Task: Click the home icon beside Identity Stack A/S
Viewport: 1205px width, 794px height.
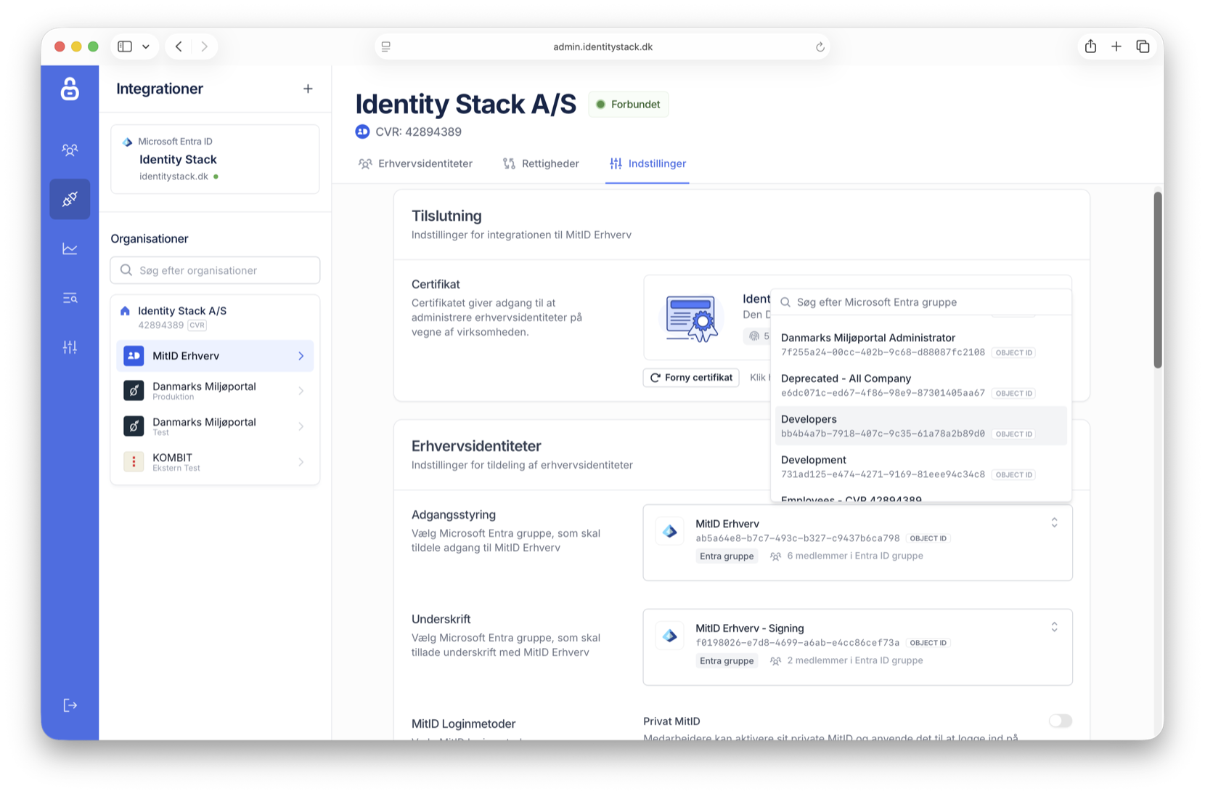Action: [125, 311]
